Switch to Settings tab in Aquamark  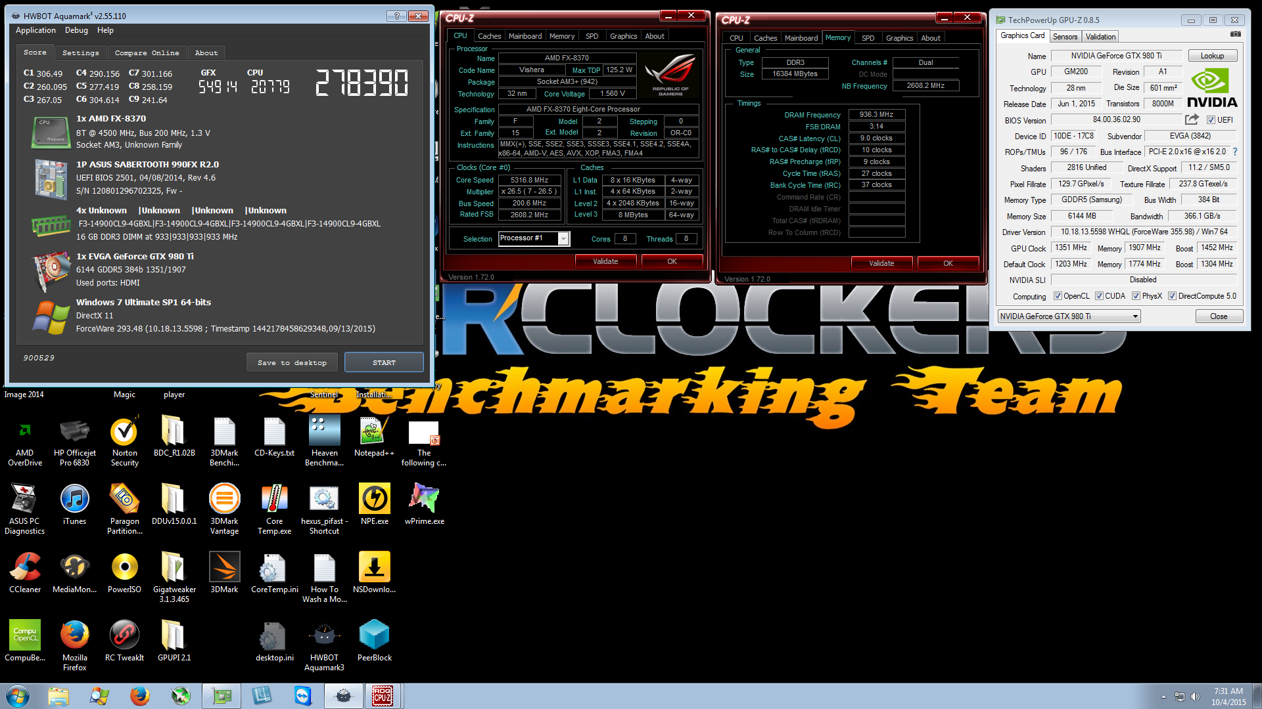[81, 53]
